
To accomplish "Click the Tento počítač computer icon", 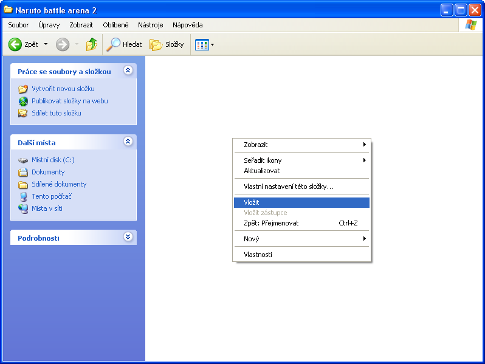I will [23, 196].
